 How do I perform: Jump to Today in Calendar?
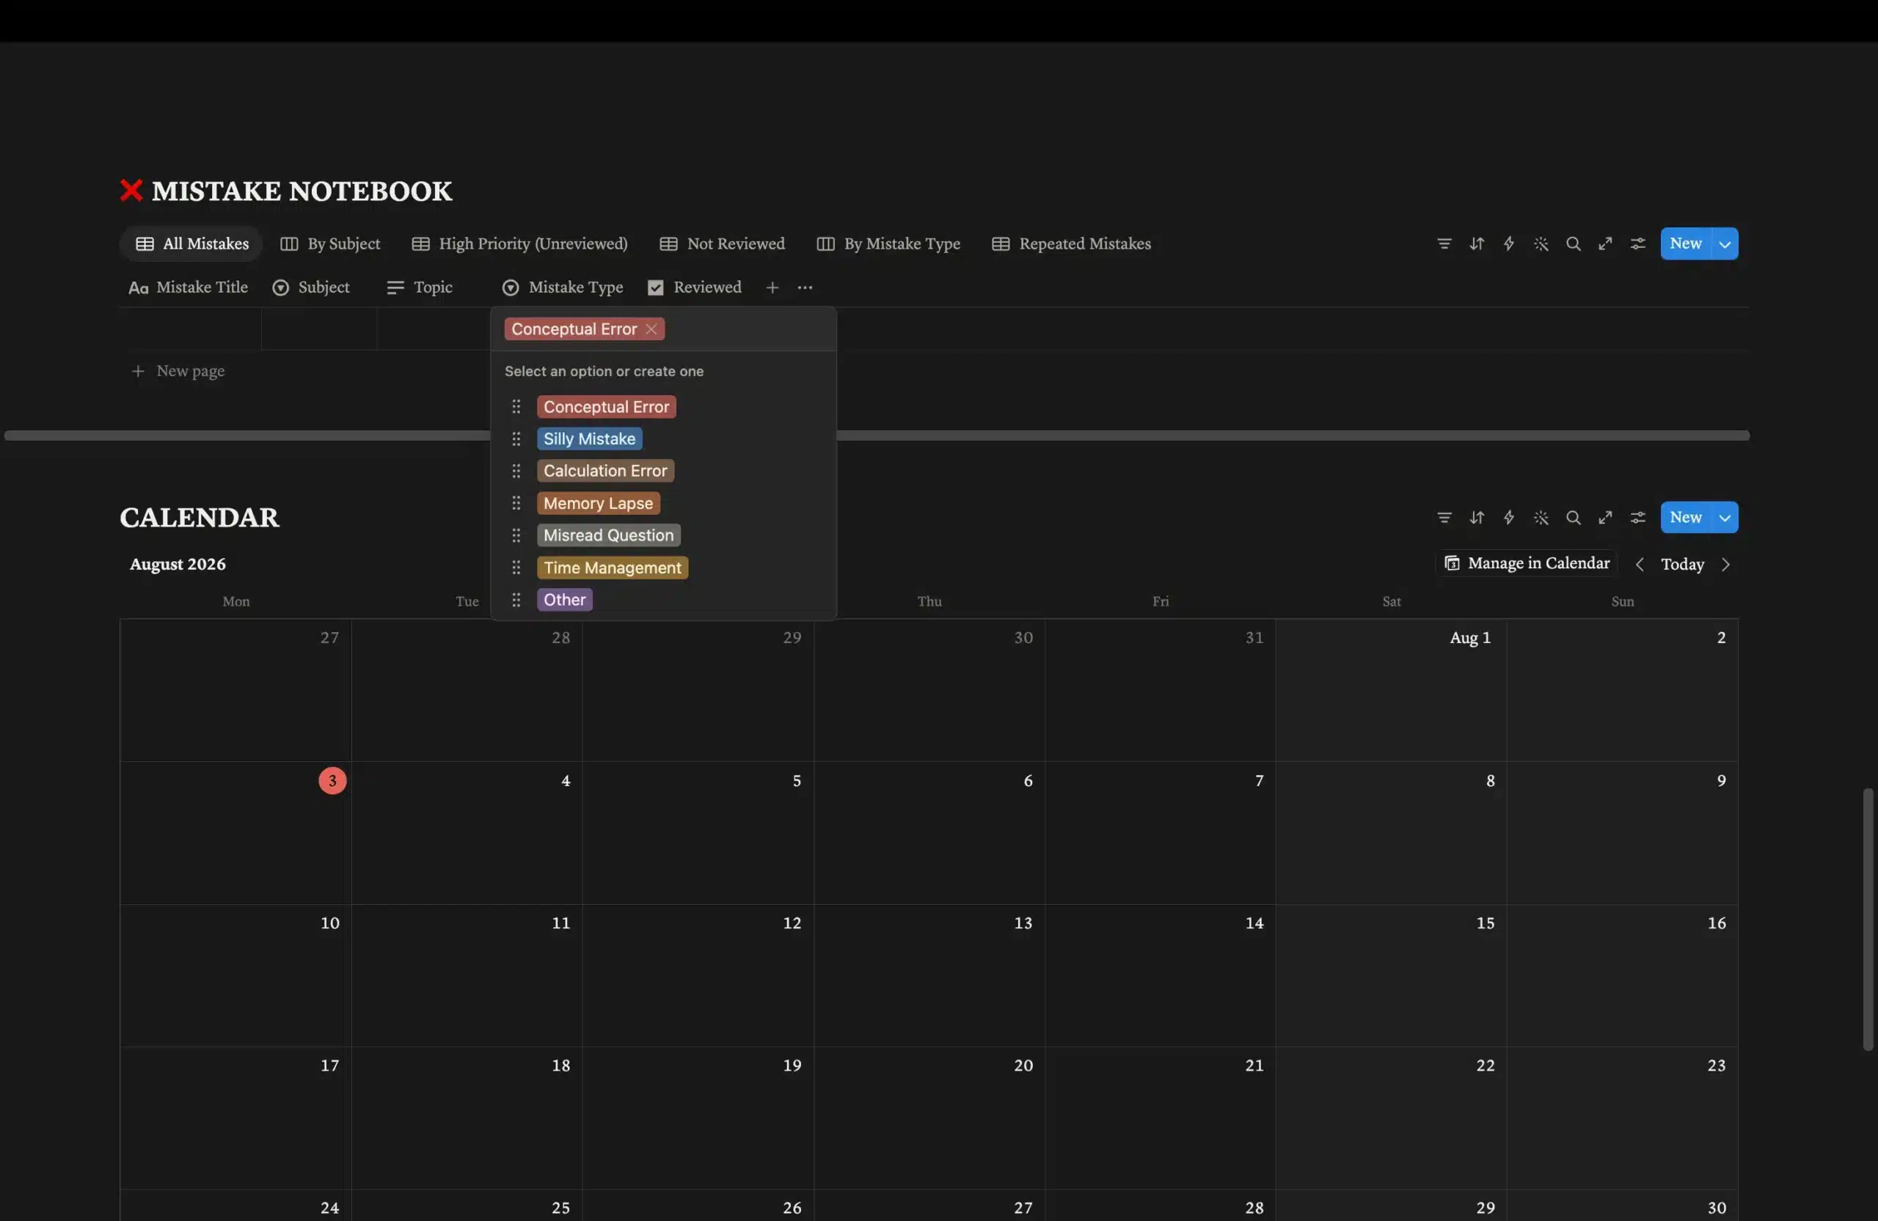[1682, 564]
